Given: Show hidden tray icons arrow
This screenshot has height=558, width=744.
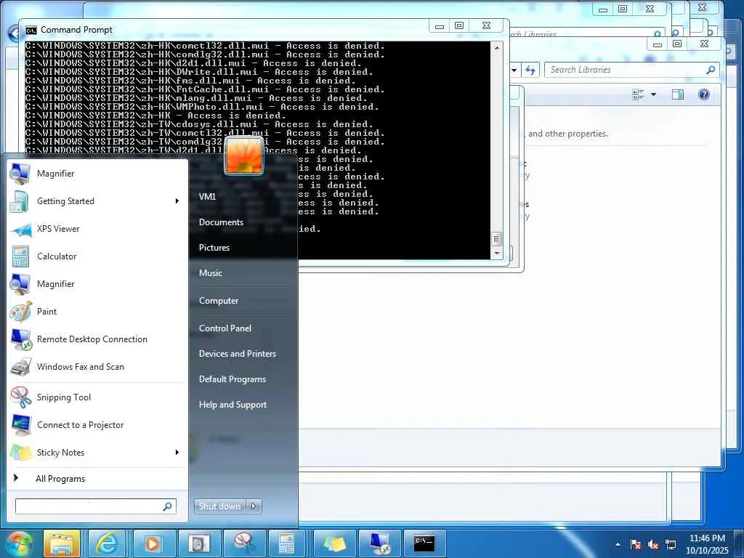Looking at the screenshot, I should pos(618,545).
